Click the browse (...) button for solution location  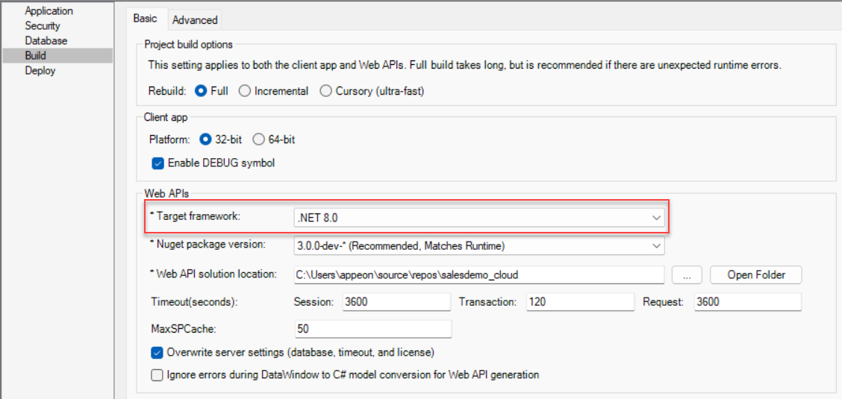tap(687, 274)
